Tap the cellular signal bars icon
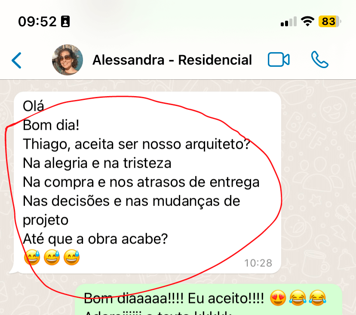 [288, 22]
